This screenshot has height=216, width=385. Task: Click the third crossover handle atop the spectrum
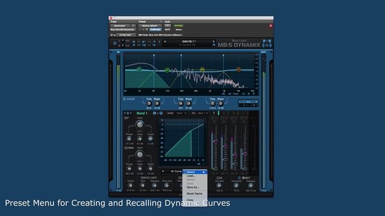[x=223, y=56]
